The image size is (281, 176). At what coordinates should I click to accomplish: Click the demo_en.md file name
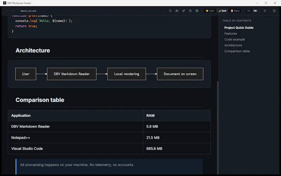pyautogui.click(x=28, y=11)
